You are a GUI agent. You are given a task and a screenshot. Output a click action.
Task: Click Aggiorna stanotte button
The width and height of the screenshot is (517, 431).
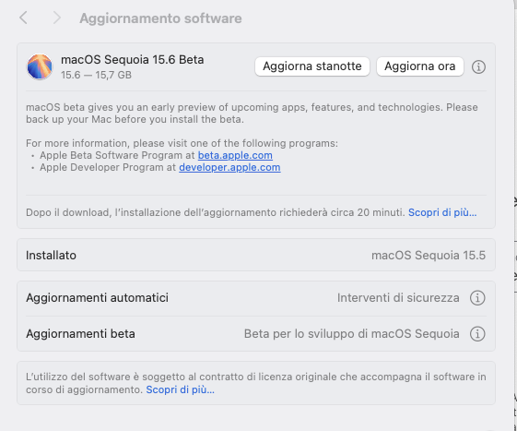311,66
